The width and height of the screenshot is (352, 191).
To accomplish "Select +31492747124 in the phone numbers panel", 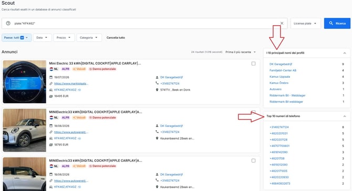I will pos(279,127).
